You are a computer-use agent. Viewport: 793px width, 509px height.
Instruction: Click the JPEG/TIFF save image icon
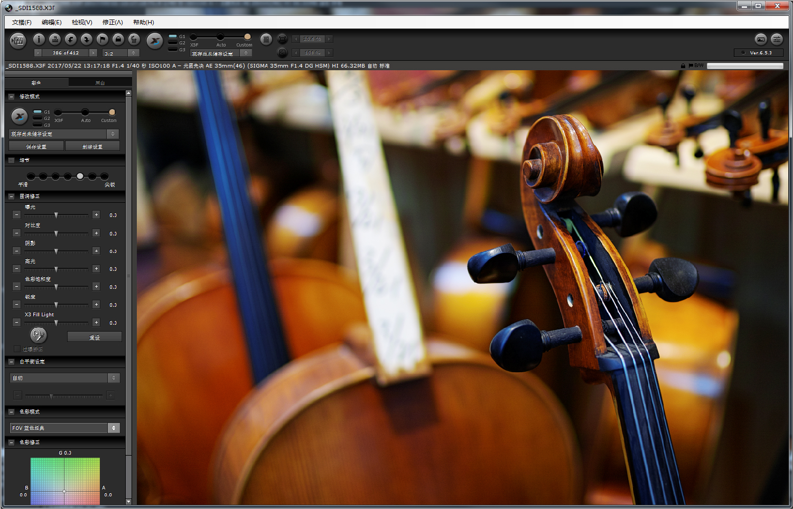coord(18,40)
